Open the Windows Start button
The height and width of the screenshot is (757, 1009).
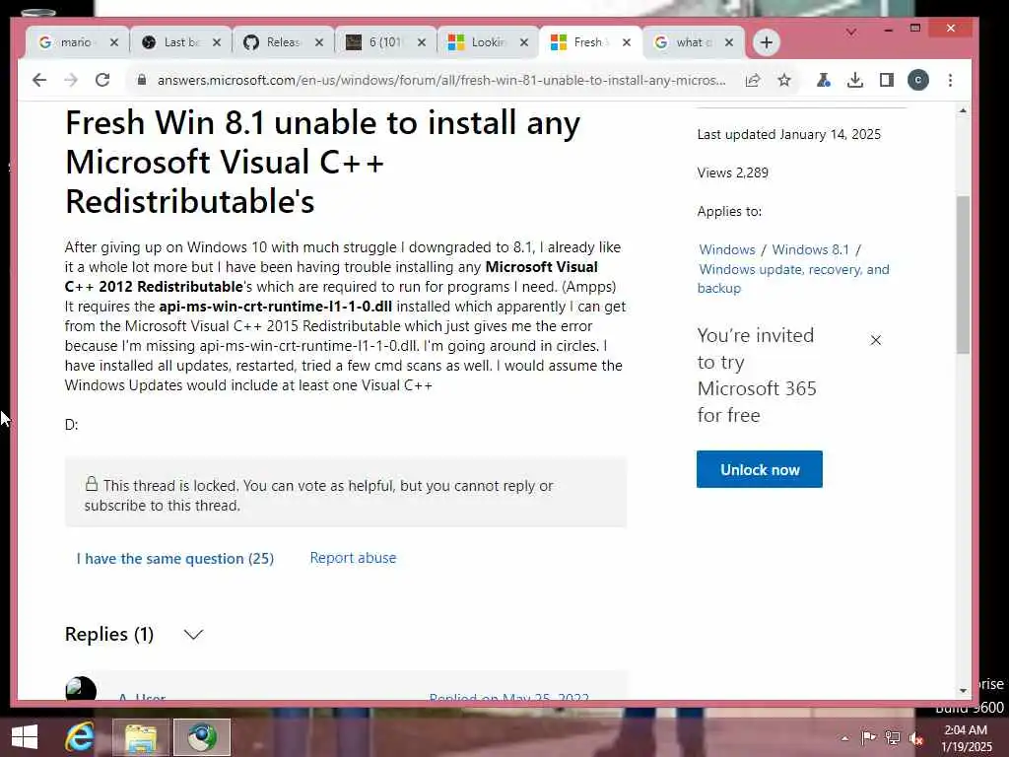pyautogui.click(x=25, y=737)
